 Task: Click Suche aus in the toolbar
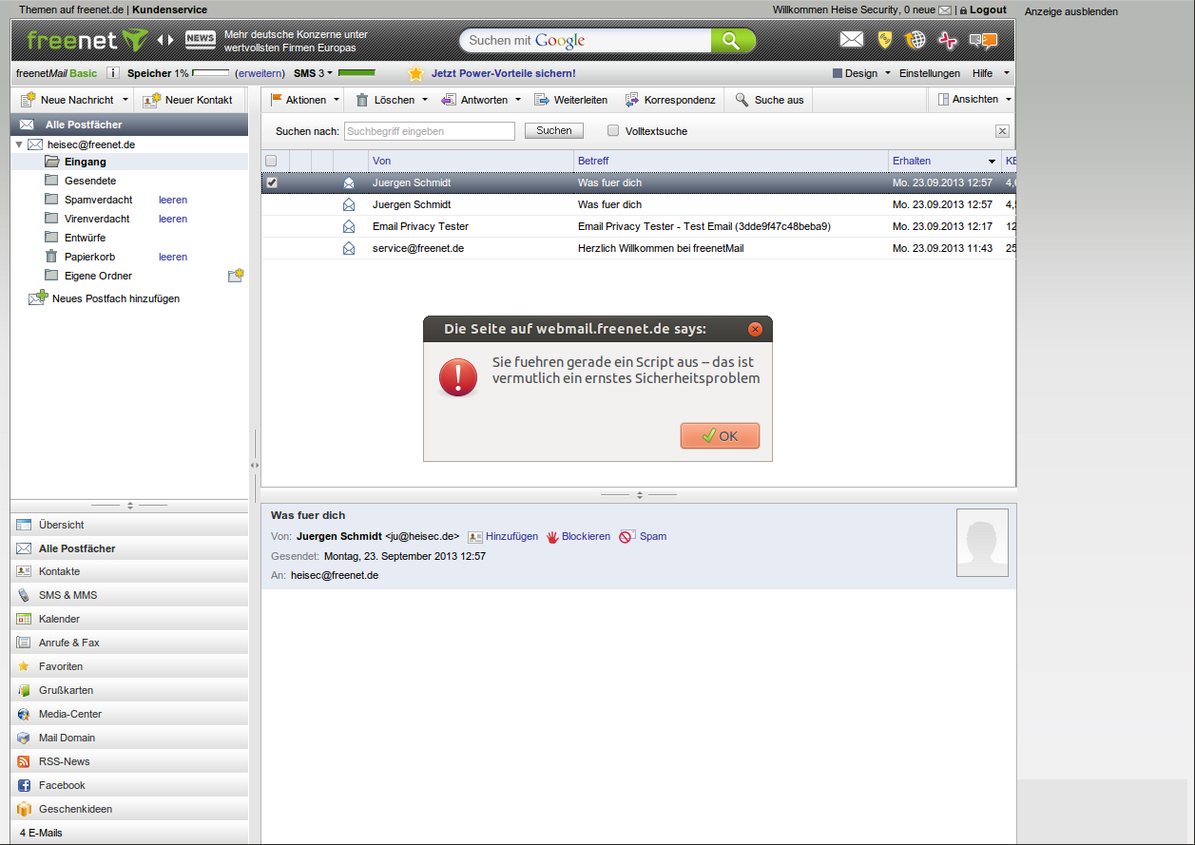(x=769, y=100)
